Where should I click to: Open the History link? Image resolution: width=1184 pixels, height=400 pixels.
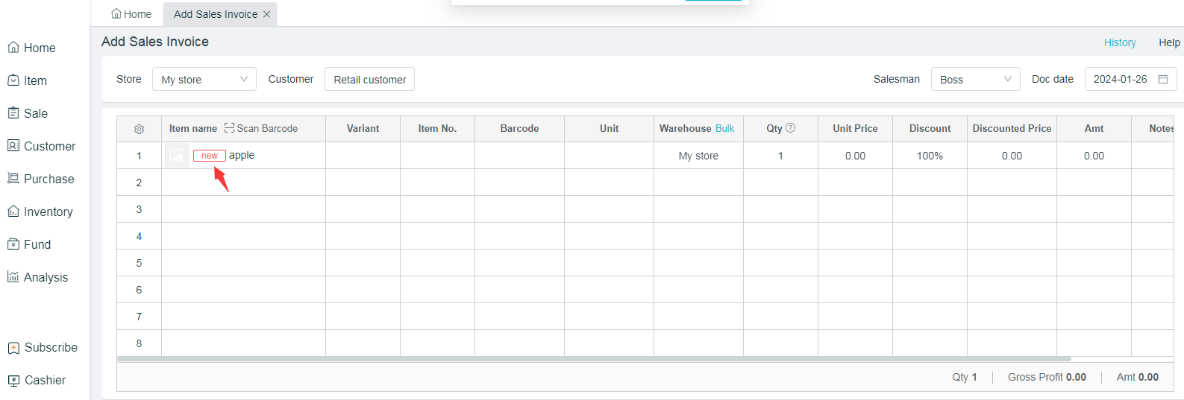click(x=1119, y=42)
